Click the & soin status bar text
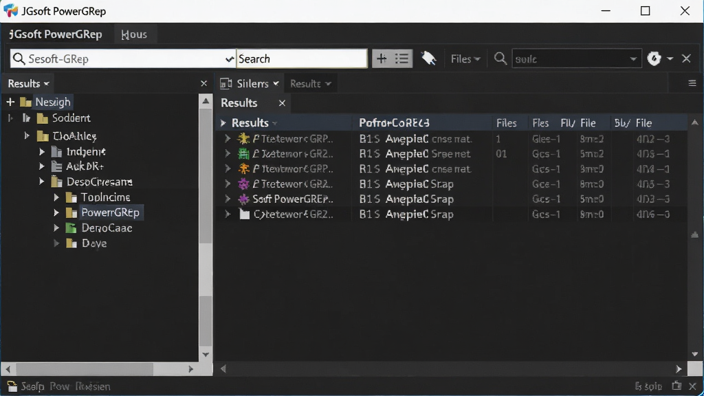 pos(648,386)
